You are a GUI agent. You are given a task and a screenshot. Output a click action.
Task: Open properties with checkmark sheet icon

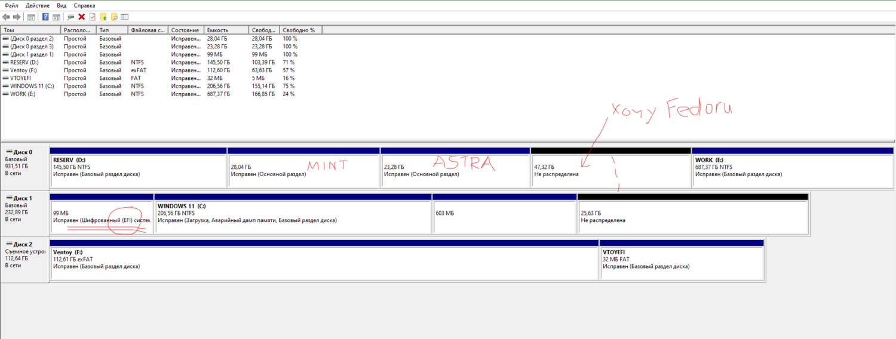[93, 17]
